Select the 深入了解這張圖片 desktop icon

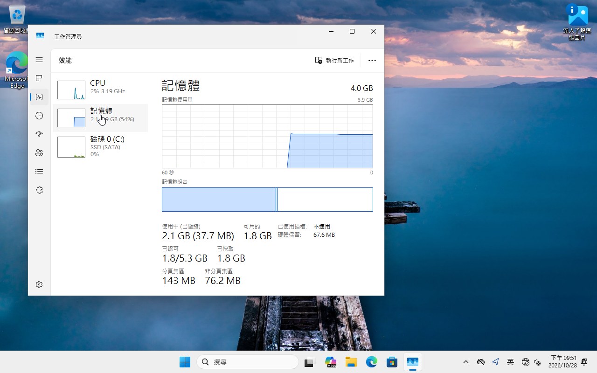pyautogui.click(x=577, y=22)
